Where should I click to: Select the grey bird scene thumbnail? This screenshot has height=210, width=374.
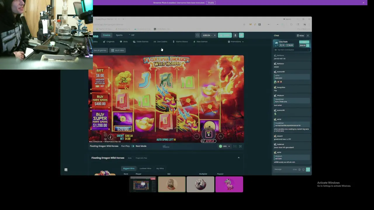pos(200,184)
